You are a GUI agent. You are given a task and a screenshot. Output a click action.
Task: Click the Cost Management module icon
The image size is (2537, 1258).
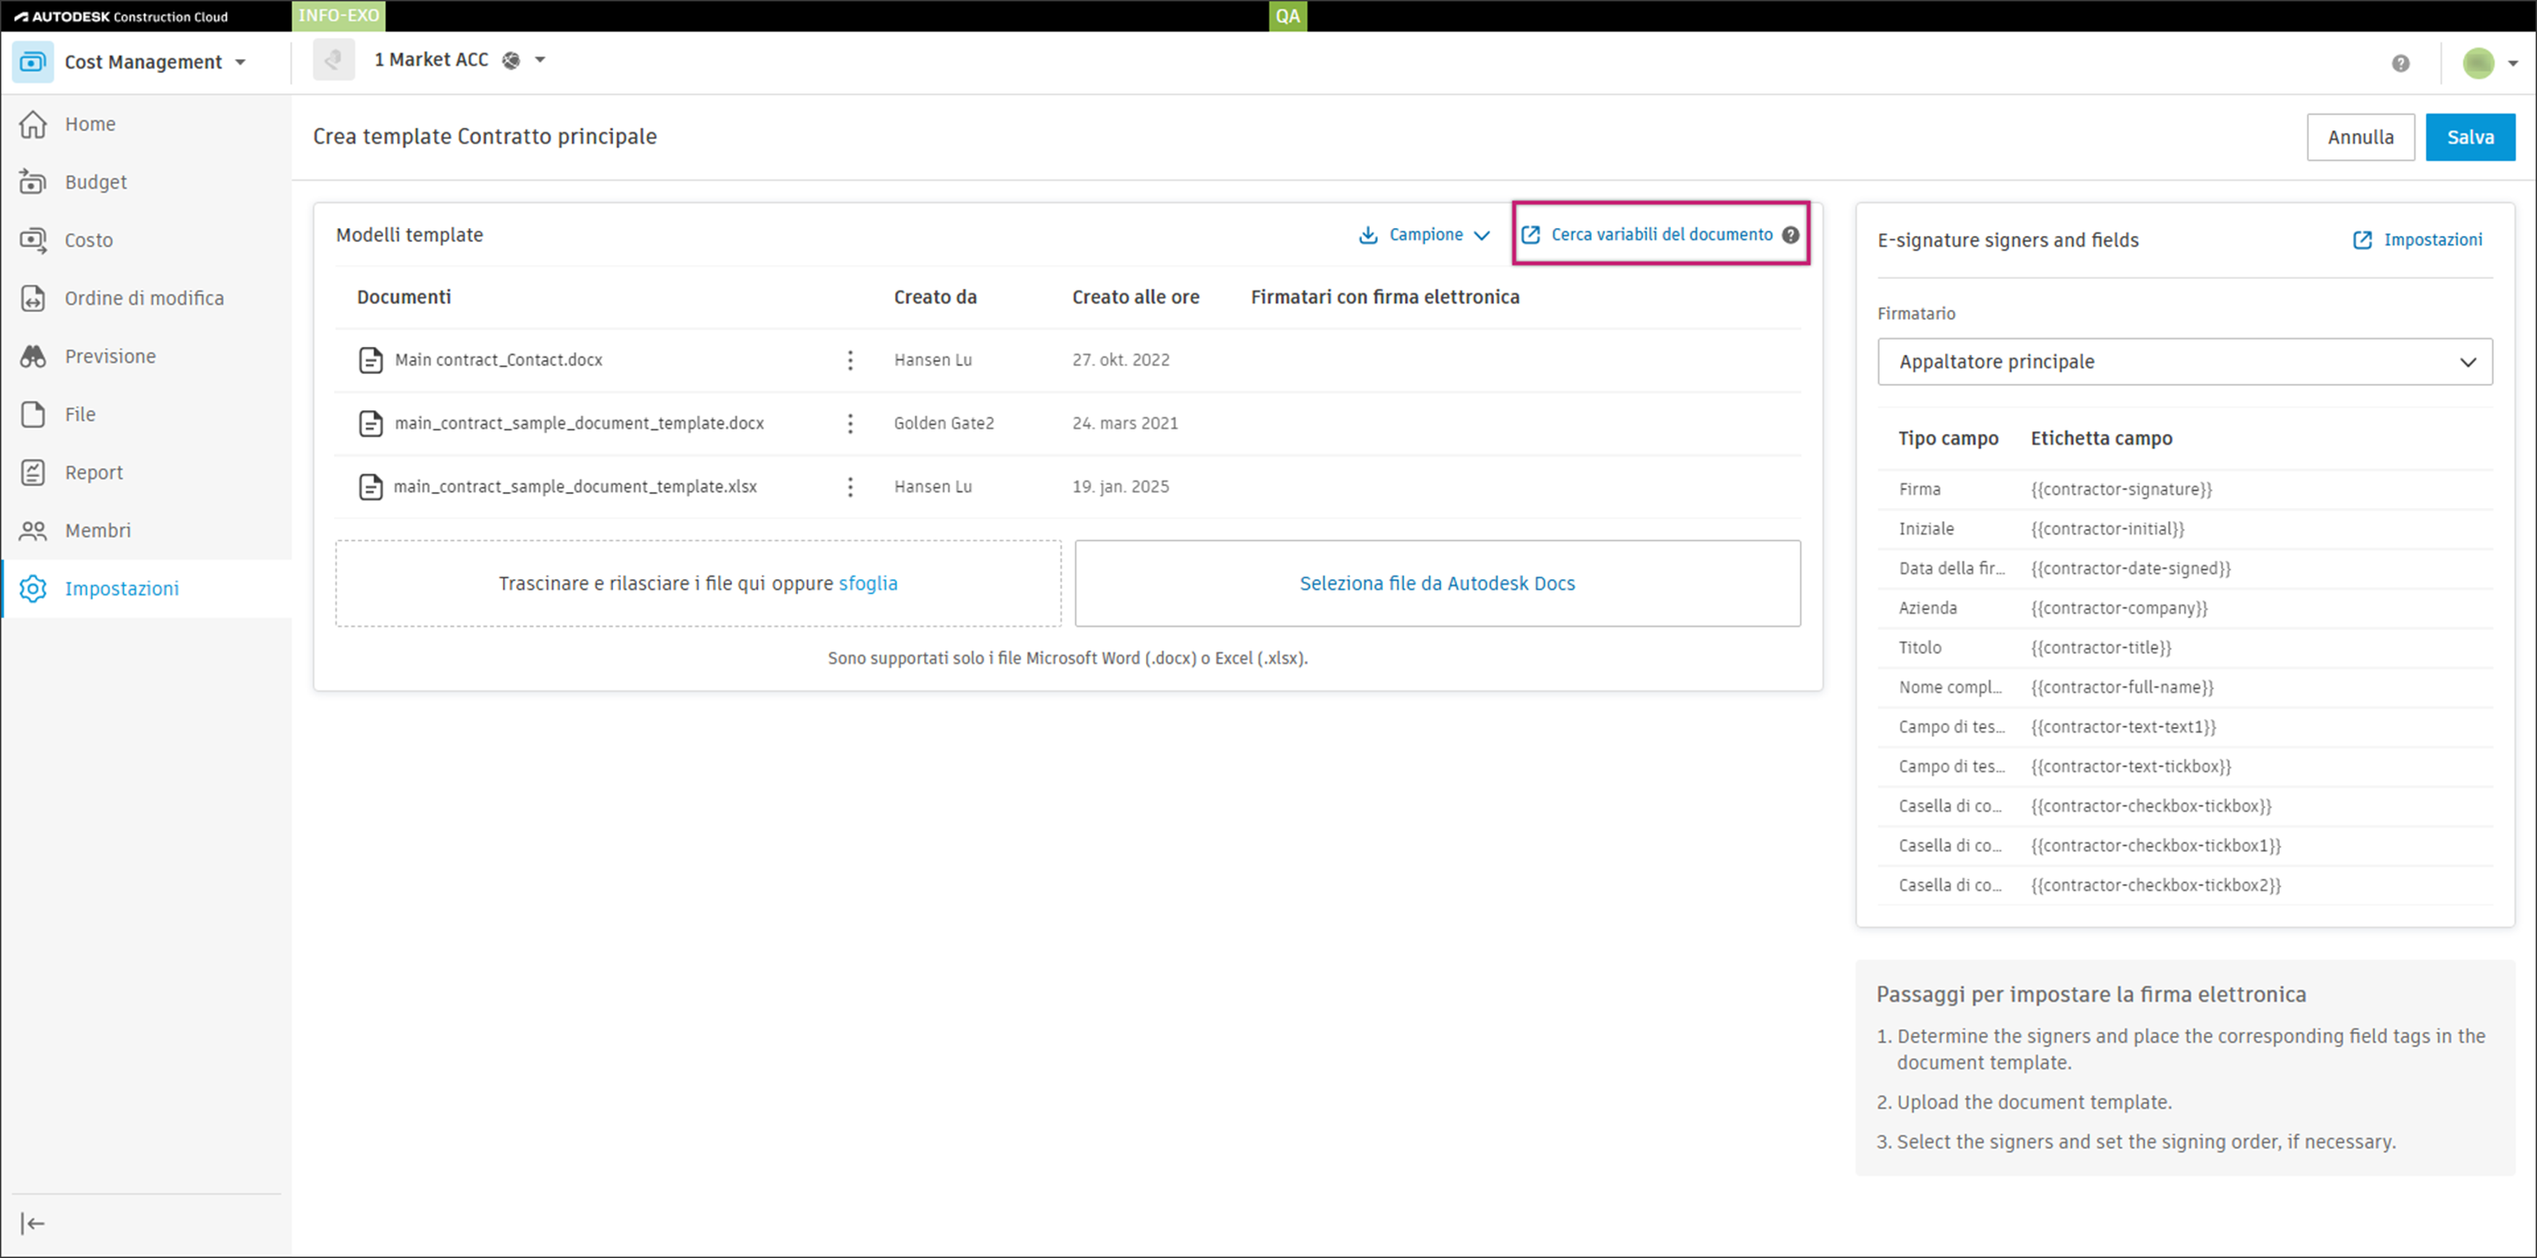(33, 62)
